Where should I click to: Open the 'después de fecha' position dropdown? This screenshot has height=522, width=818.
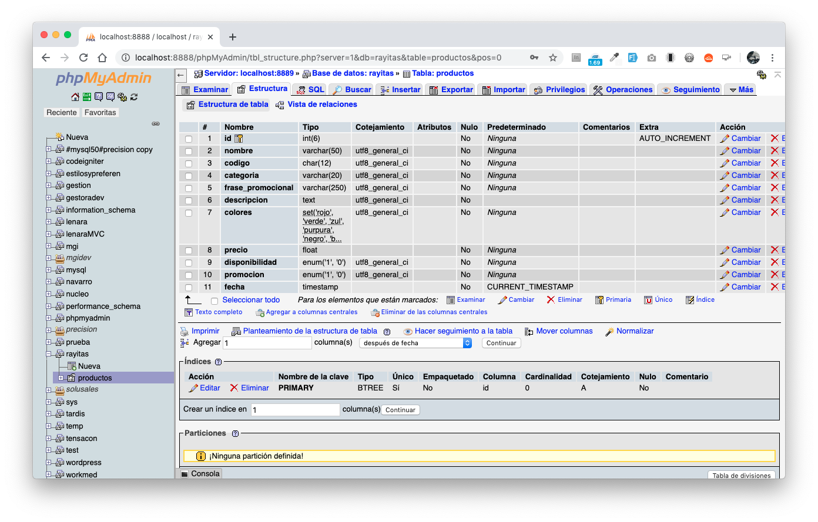(x=415, y=343)
